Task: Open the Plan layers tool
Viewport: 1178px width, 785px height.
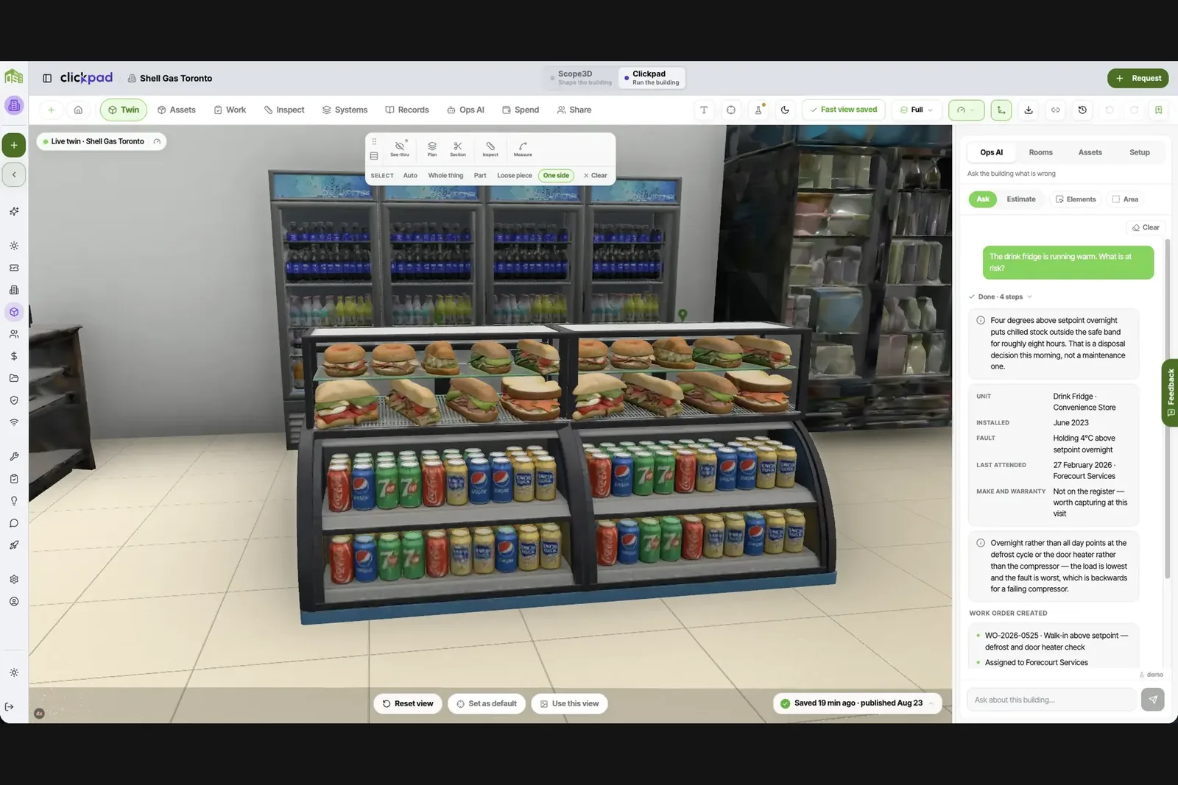Action: (432, 149)
